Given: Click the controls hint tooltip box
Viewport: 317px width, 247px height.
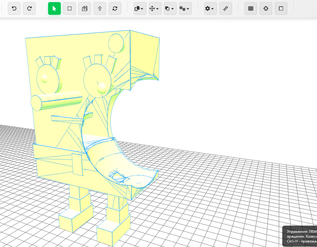Looking at the screenshot, I should (300, 236).
